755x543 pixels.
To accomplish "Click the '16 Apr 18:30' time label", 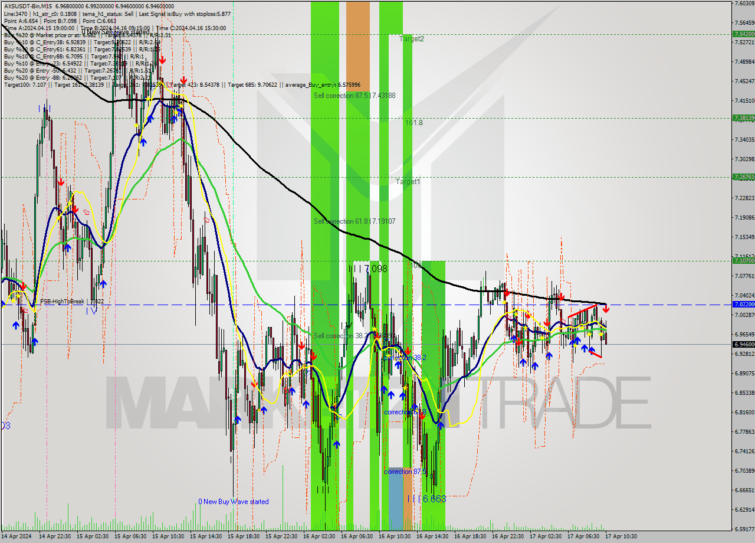I will click(470, 537).
